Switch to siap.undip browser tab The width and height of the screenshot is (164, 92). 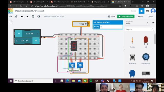point(100,2)
